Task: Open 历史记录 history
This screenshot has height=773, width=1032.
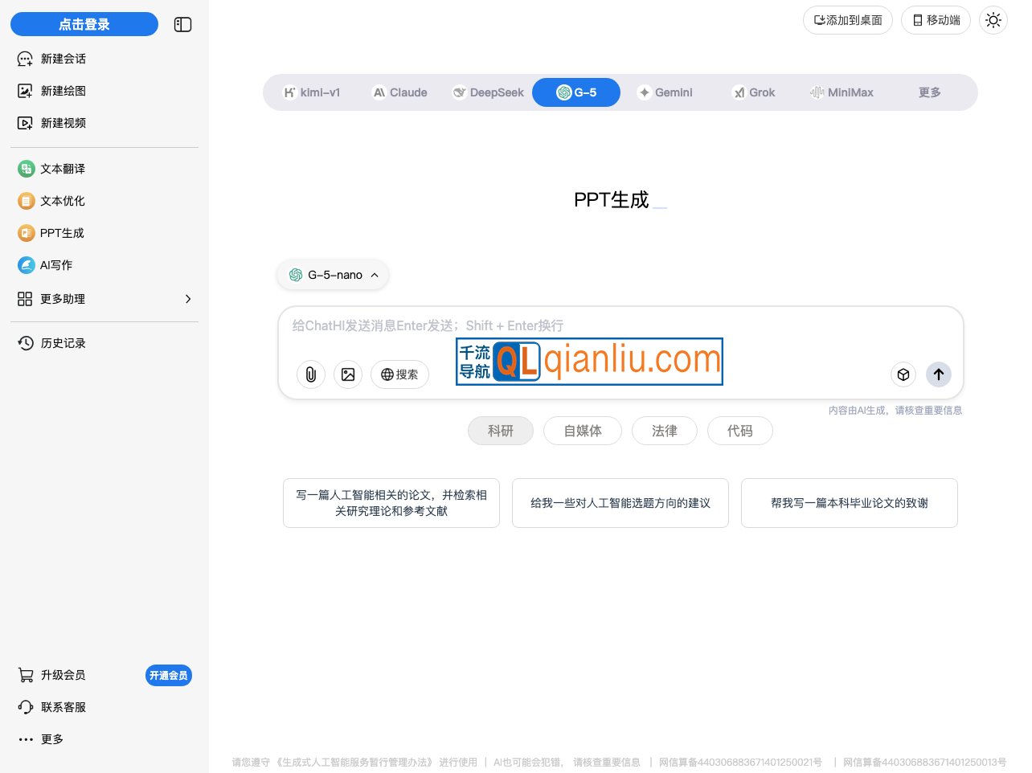Action: pyautogui.click(x=63, y=343)
